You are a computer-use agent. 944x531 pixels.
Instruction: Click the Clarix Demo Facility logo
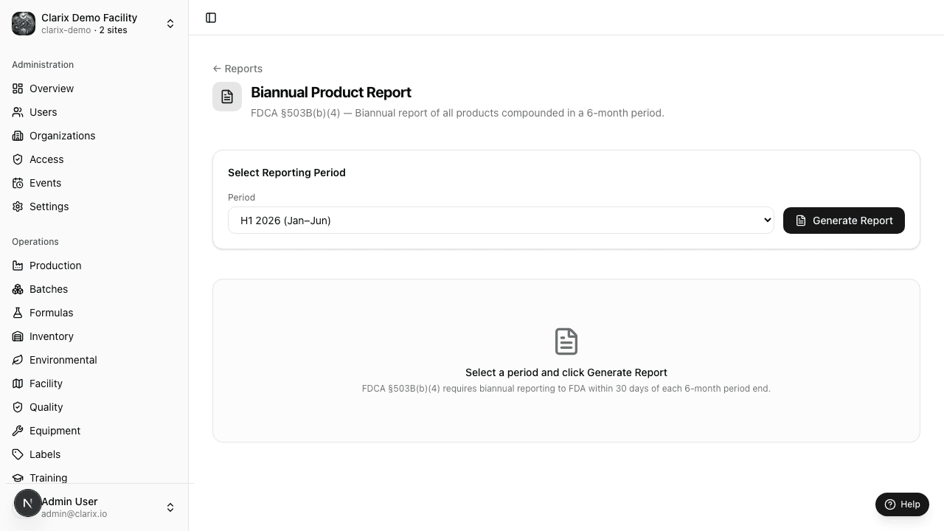pos(24,24)
